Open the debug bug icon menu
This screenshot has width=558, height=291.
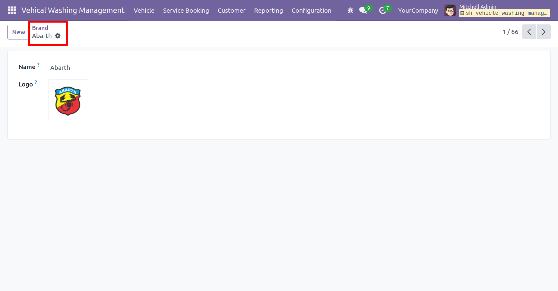[x=350, y=11]
